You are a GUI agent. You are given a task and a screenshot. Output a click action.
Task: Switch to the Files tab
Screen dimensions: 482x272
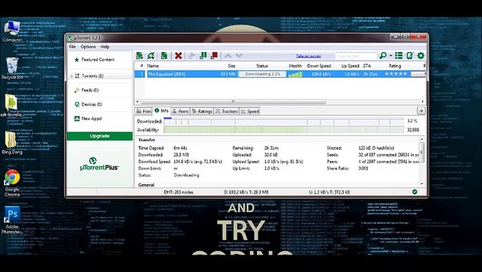143,111
